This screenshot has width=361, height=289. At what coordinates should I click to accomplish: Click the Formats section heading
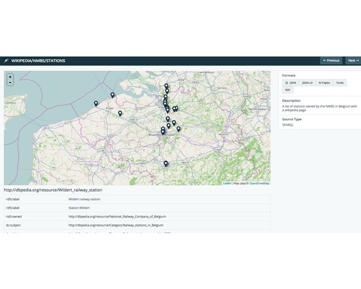289,76
